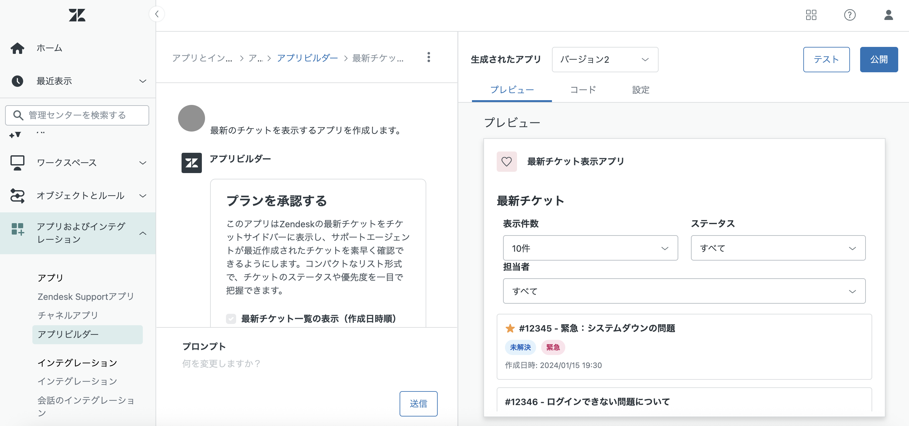Toggle the 最新チケット一覧の表示 checkbox
This screenshot has height=426, width=909.
coord(231,319)
